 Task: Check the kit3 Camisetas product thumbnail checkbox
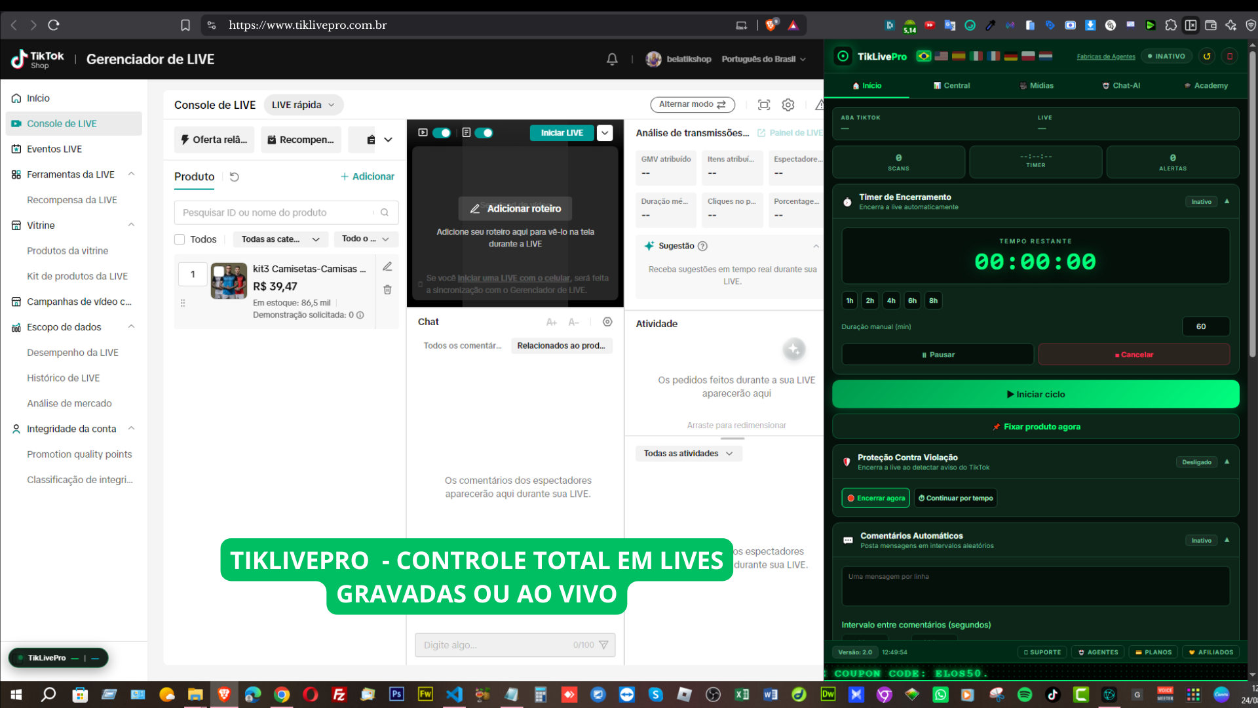click(219, 271)
